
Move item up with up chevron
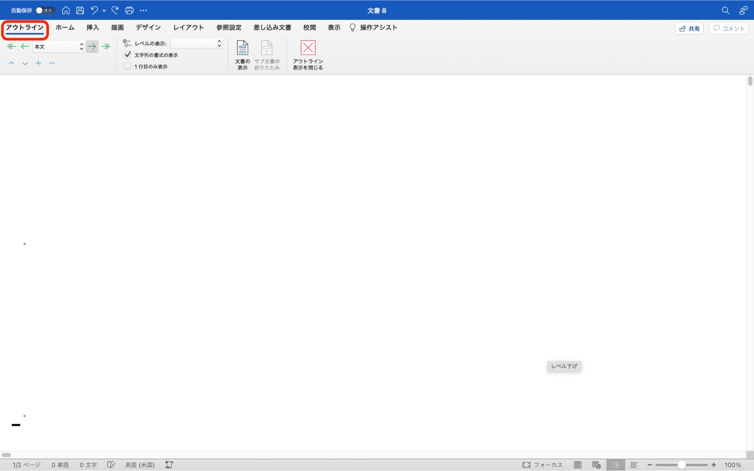pyautogui.click(x=12, y=63)
